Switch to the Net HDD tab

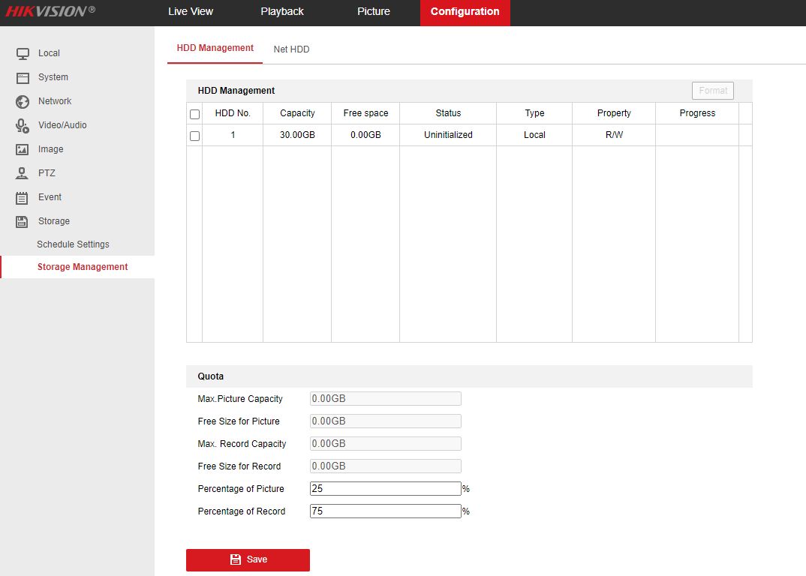pos(291,49)
